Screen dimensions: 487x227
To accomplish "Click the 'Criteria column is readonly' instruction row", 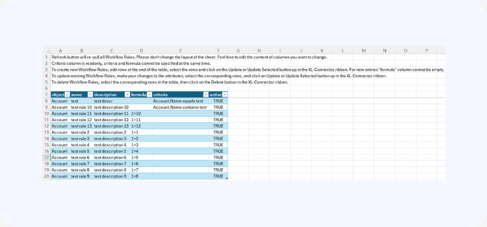I will (131, 64).
